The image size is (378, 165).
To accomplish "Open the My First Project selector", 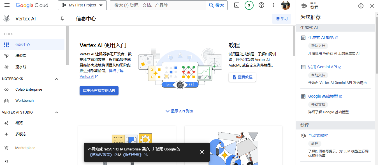I will pos(82,5).
